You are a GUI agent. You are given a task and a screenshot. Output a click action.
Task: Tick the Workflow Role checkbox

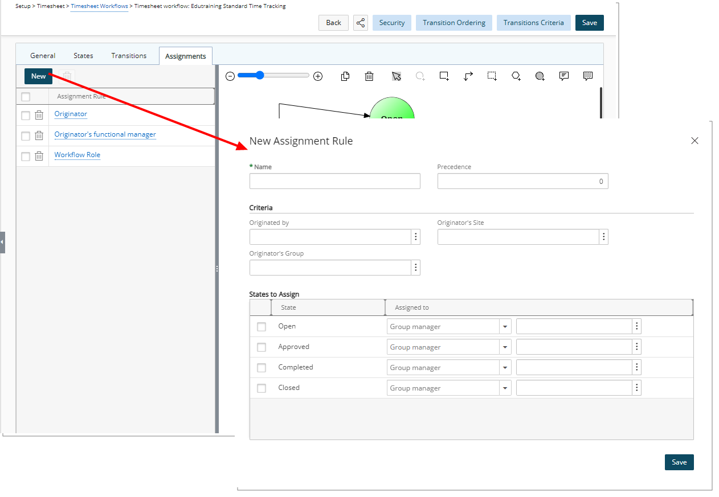26,157
